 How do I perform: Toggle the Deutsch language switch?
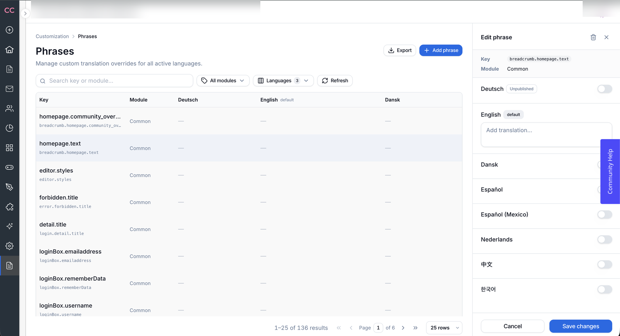coord(604,89)
